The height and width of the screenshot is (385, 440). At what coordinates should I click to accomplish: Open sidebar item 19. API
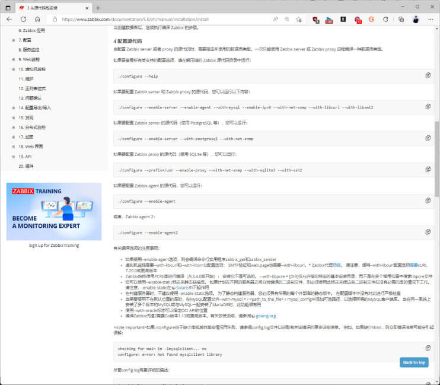[x=25, y=157]
